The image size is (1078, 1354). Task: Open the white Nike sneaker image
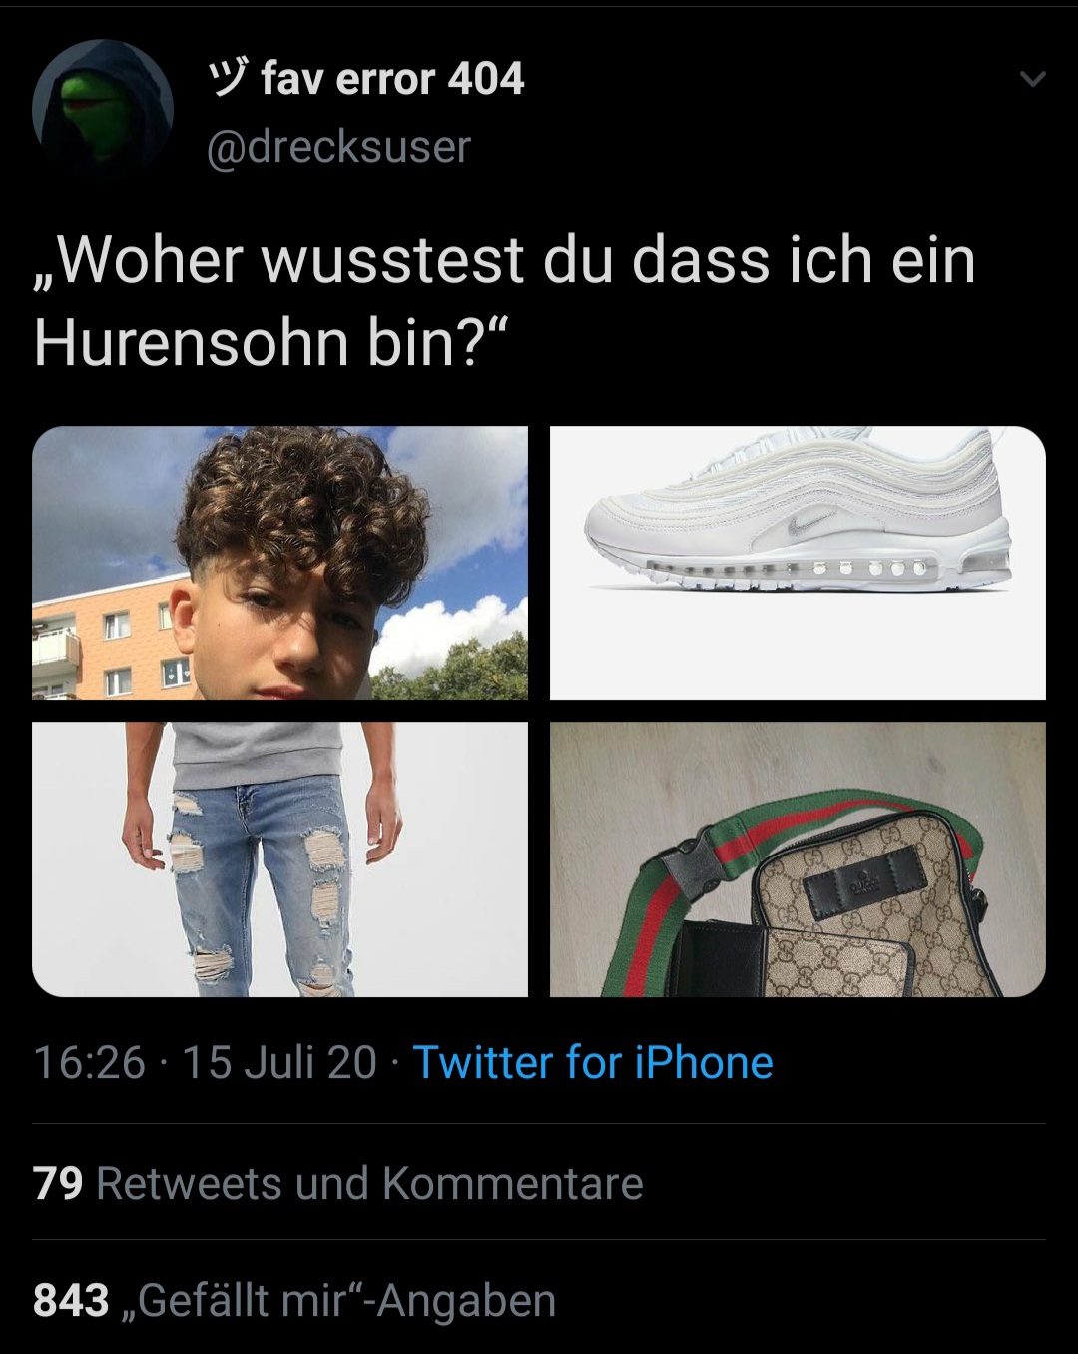point(798,564)
